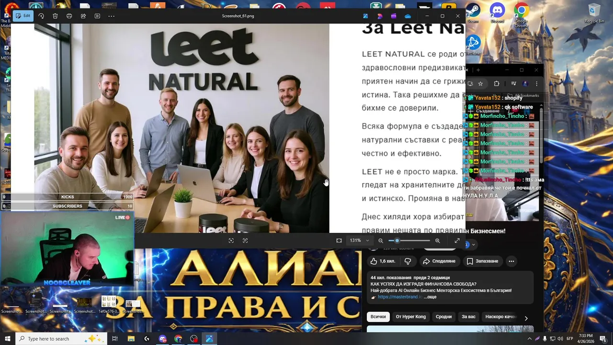613x345 pixels.
Task: Open the 1ef0e576-3... desktop file
Action: pyautogui.click(x=109, y=304)
